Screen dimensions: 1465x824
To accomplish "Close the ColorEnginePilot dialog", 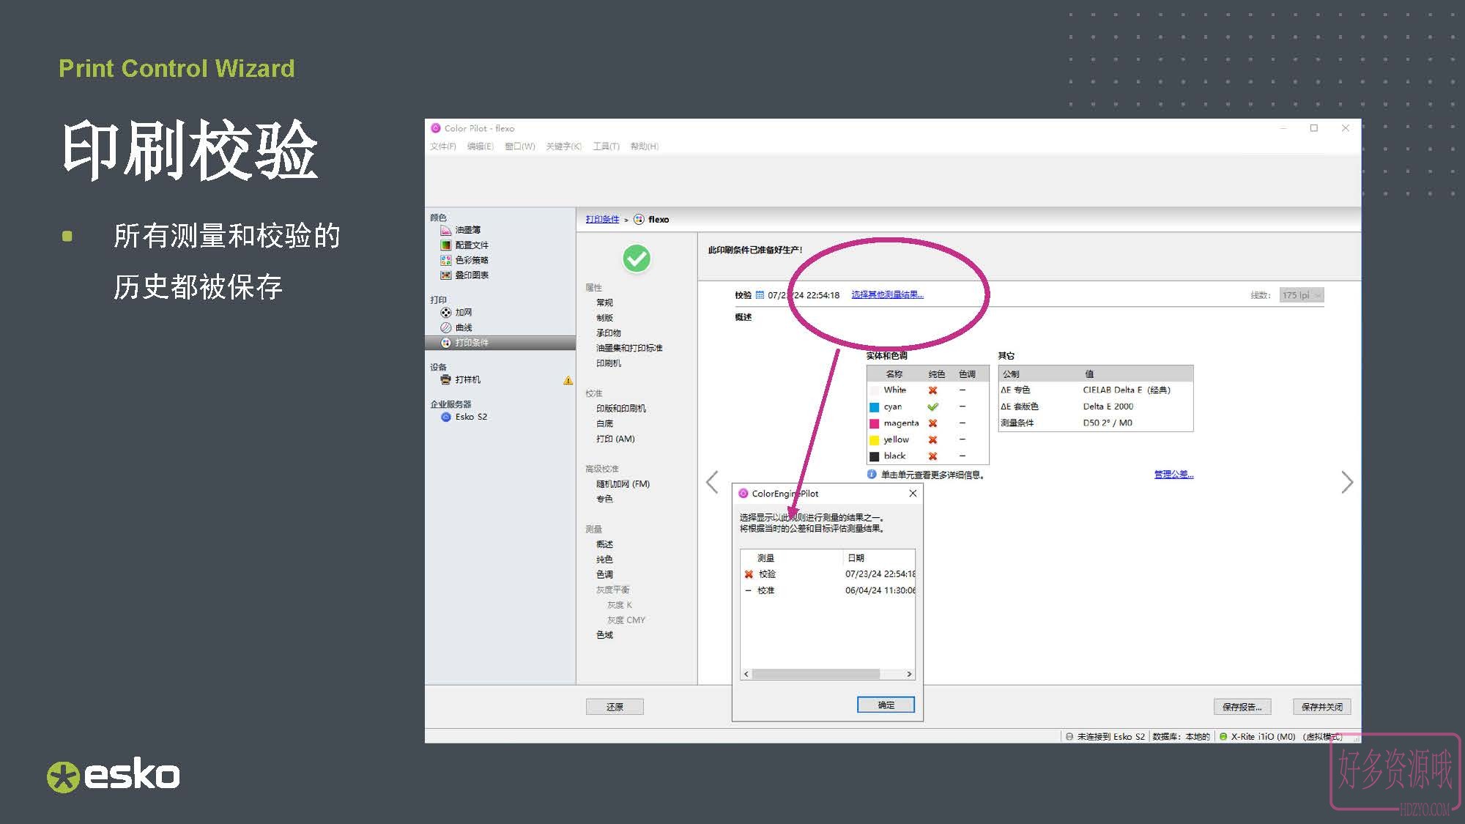I will click(x=913, y=494).
